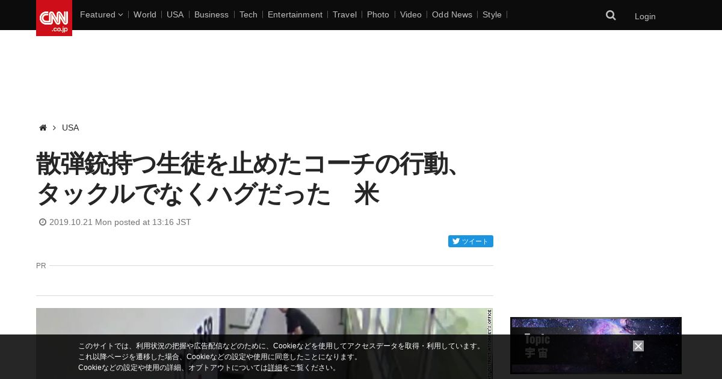Click USA breadcrumb link
Viewport: 722px width, 379px height.
point(70,128)
